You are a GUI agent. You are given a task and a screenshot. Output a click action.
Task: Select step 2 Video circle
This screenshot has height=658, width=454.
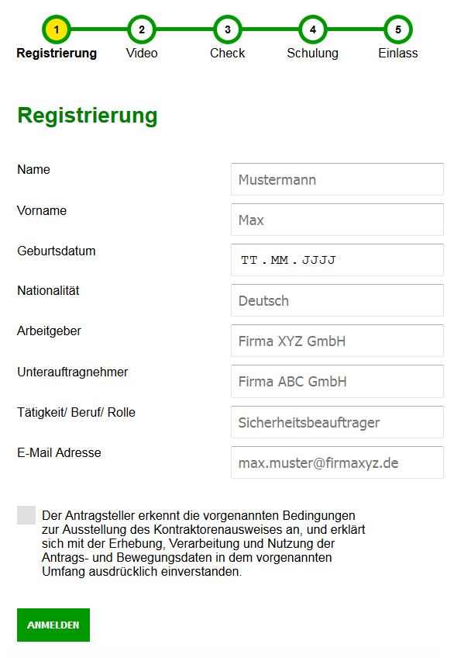tap(142, 29)
